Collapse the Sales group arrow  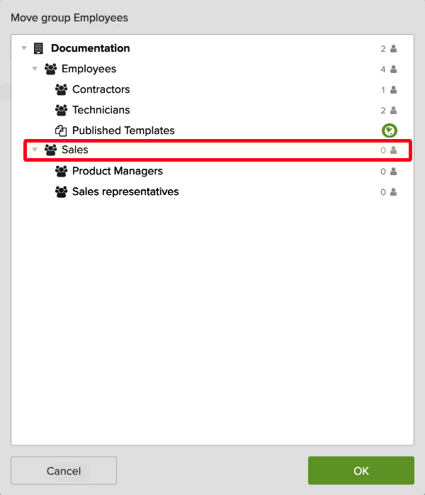tap(35, 150)
